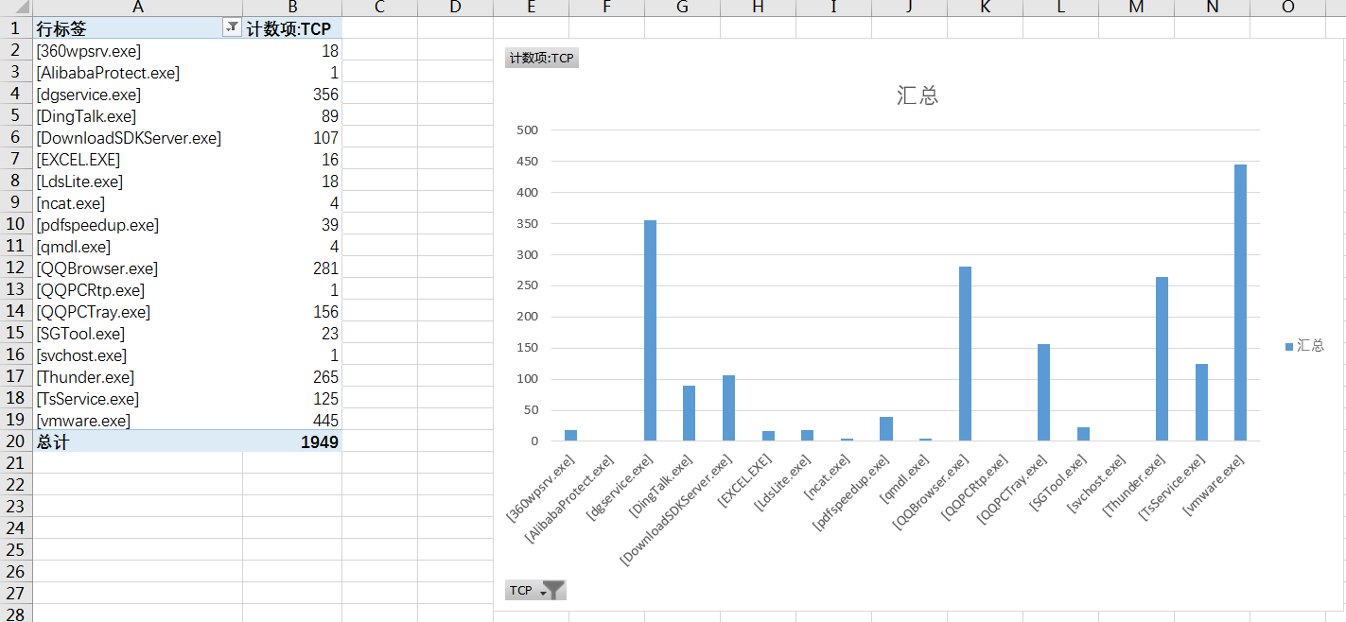Click cell [DownloadSDKServer.exe]
Image resolution: width=1346 pixels, height=622 pixels.
[x=137, y=138]
